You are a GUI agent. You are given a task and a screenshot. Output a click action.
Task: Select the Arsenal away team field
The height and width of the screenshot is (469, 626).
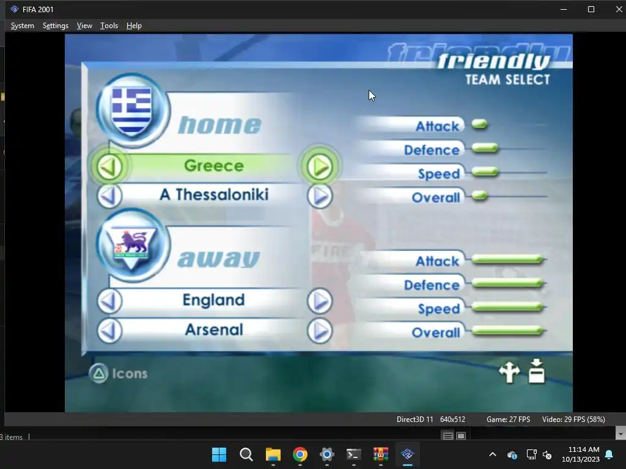214,330
